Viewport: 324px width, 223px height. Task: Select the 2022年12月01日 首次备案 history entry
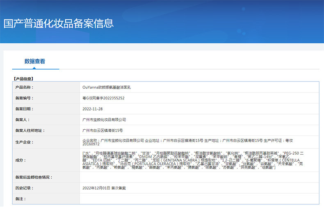[x=104, y=188]
